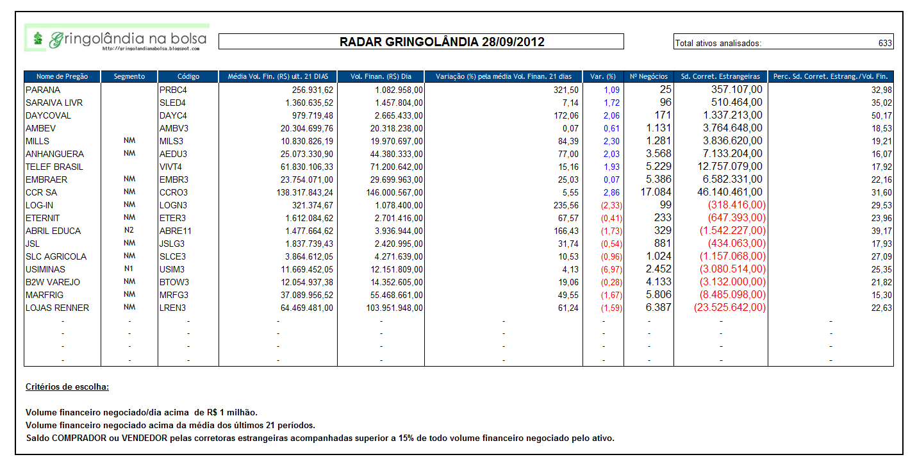Click the (23.525.642,00) foreign balance cell

click(x=730, y=307)
